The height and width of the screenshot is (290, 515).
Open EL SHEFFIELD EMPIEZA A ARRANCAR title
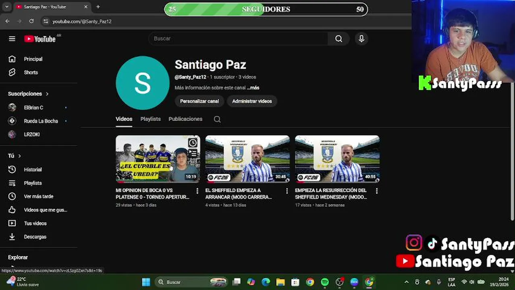239,194
